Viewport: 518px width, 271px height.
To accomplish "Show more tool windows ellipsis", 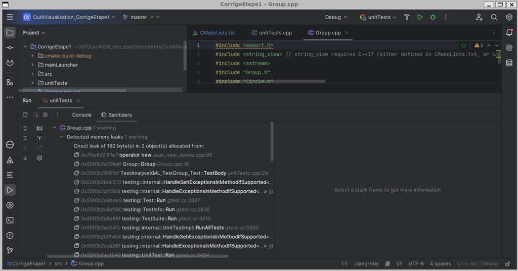I will tap(10, 97).
